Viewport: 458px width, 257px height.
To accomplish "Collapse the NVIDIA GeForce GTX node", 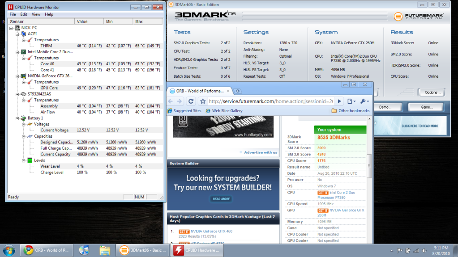I will pos(17,76).
